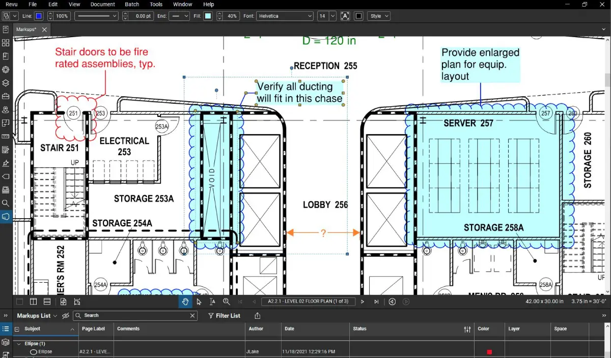The image size is (611, 358).
Task: Open the Batch menu
Action: coord(132,4)
